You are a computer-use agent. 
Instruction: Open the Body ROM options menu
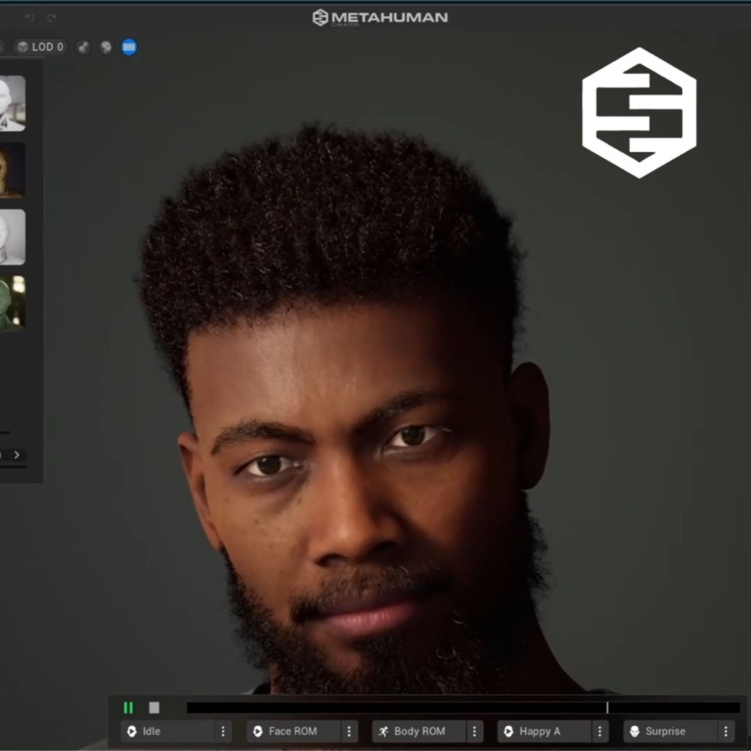(x=475, y=731)
